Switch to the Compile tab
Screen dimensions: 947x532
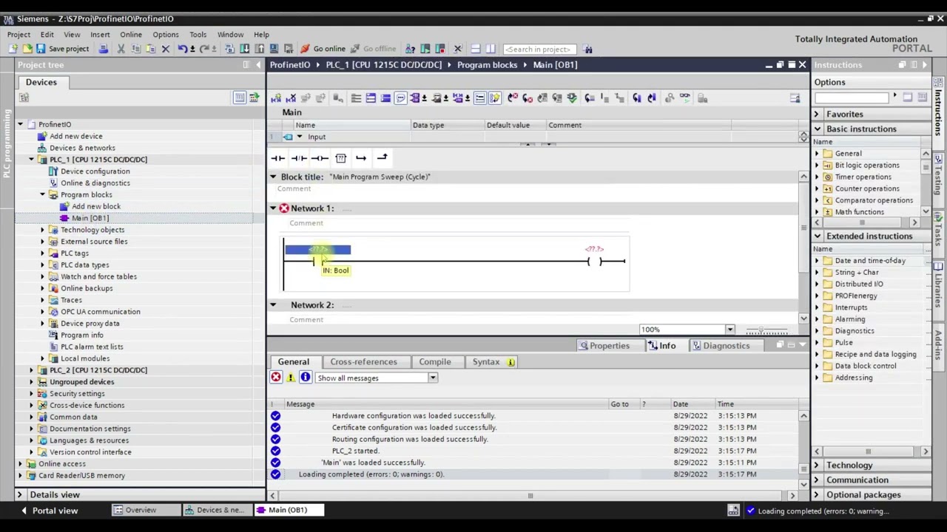[x=434, y=362]
